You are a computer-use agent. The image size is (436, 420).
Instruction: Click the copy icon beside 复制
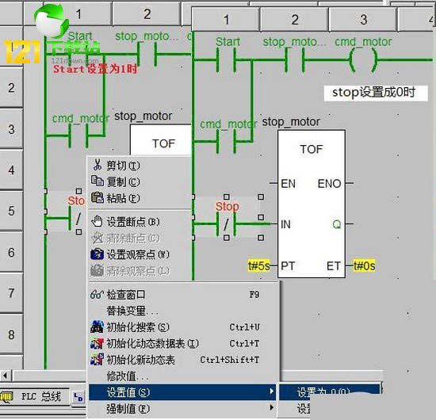click(98, 181)
